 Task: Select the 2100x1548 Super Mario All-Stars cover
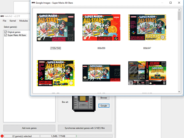pyautogui.click(x=56, y=27)
